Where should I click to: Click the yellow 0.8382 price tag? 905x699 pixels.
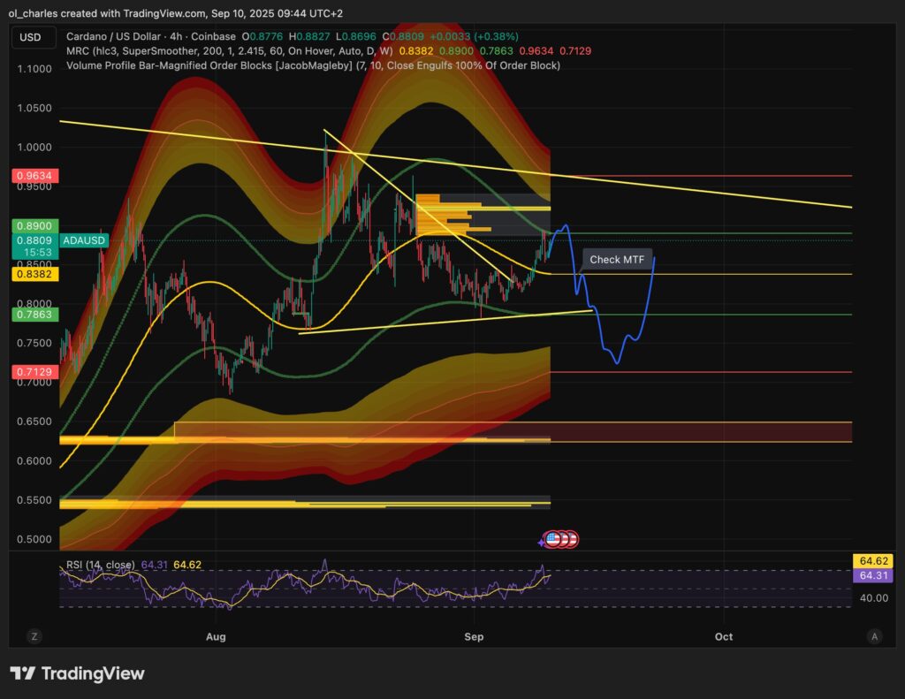33,275
